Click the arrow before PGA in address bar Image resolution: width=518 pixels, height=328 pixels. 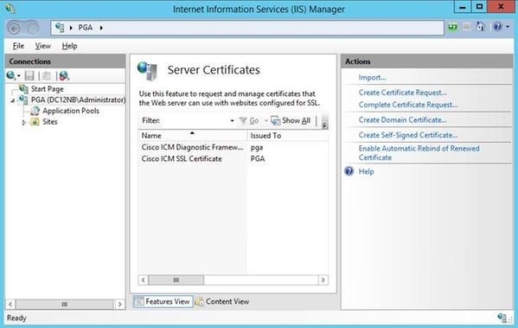coord(71,28)
